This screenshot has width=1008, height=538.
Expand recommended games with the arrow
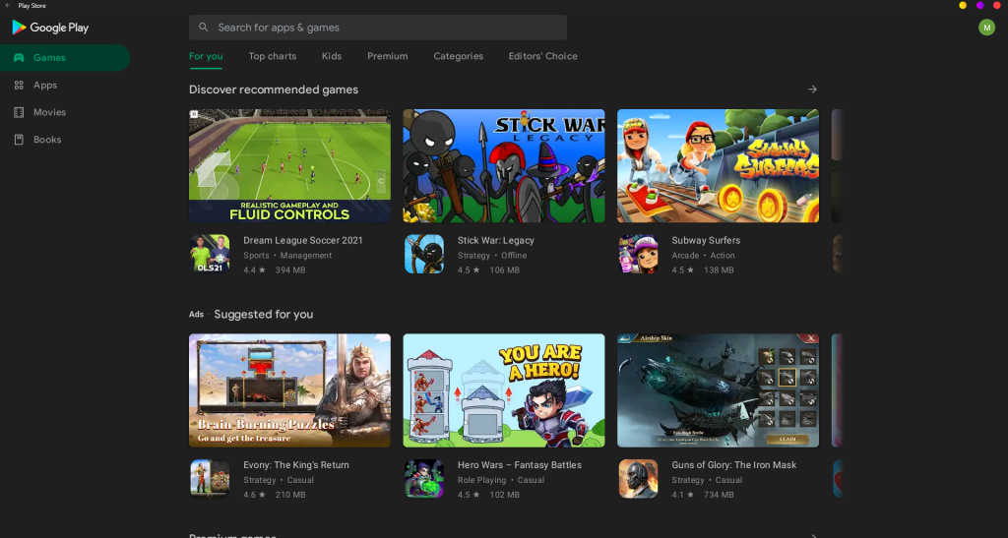(812, 90)
